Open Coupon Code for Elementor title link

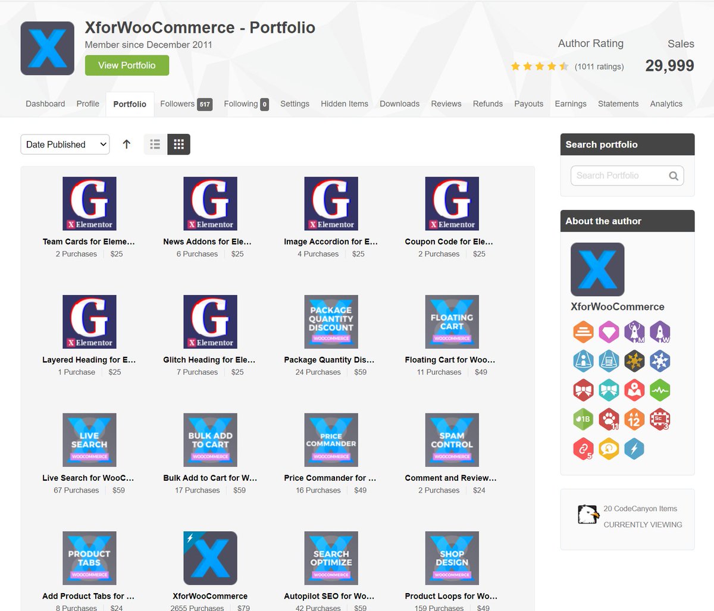449,242
